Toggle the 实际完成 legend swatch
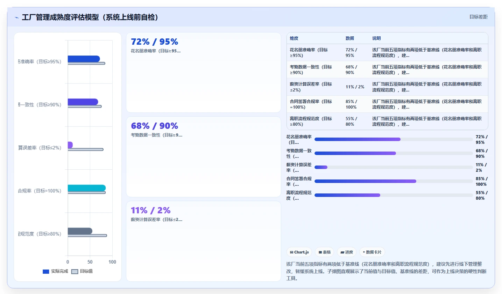 (x=46, y=271)
